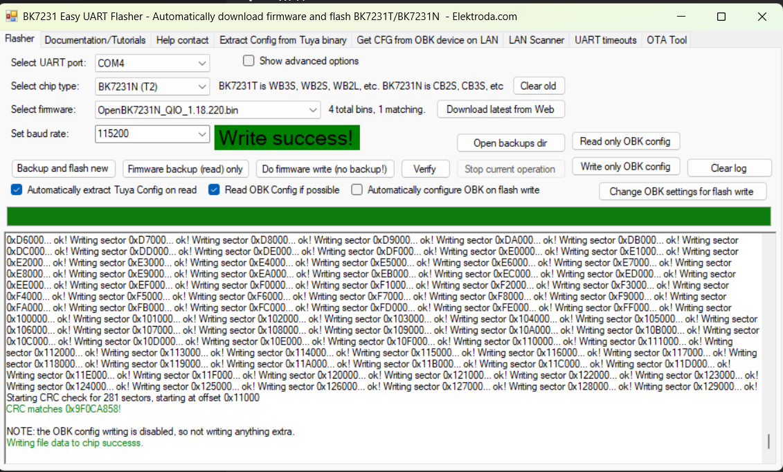Minimize the flasher window
Screen dimensions: 783x472
[682, 17]
